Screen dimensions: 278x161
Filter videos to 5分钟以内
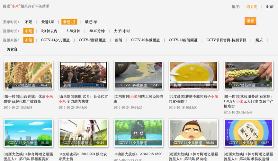(x=49, y=31)
